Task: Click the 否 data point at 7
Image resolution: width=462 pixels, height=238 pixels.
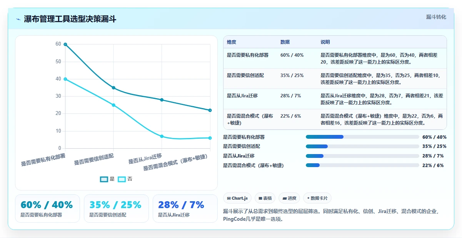Action: [162, 136]
